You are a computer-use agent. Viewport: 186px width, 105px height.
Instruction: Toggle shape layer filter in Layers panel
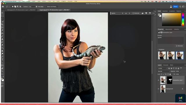[x=176, y=68]
